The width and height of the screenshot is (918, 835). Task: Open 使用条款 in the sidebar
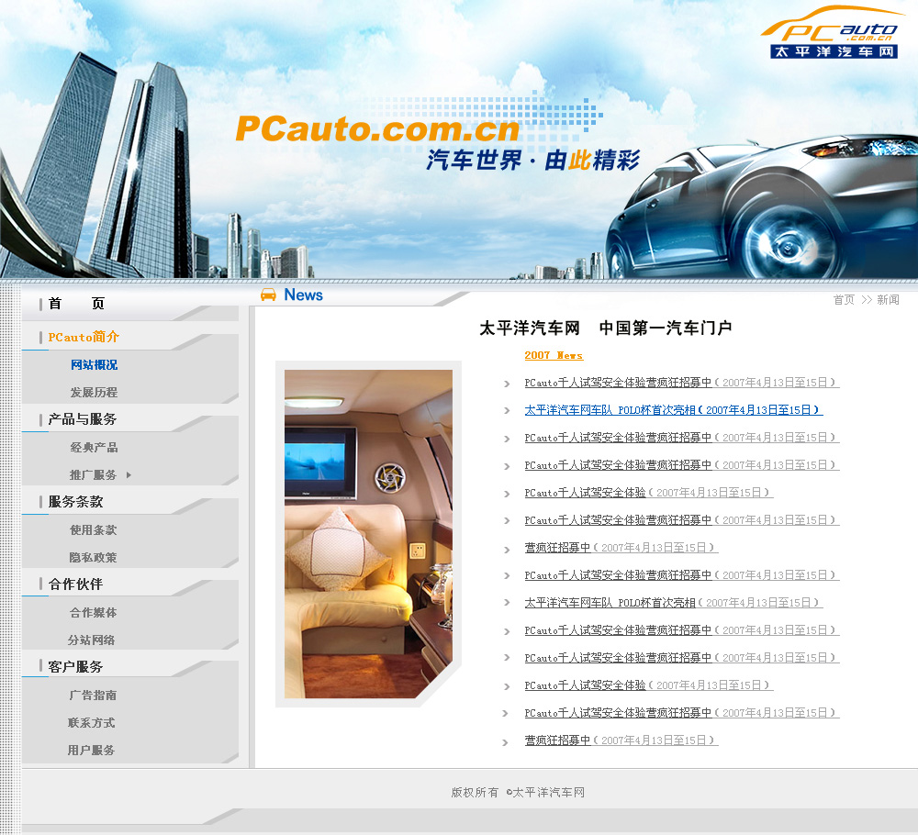click(x=94, y=530)
